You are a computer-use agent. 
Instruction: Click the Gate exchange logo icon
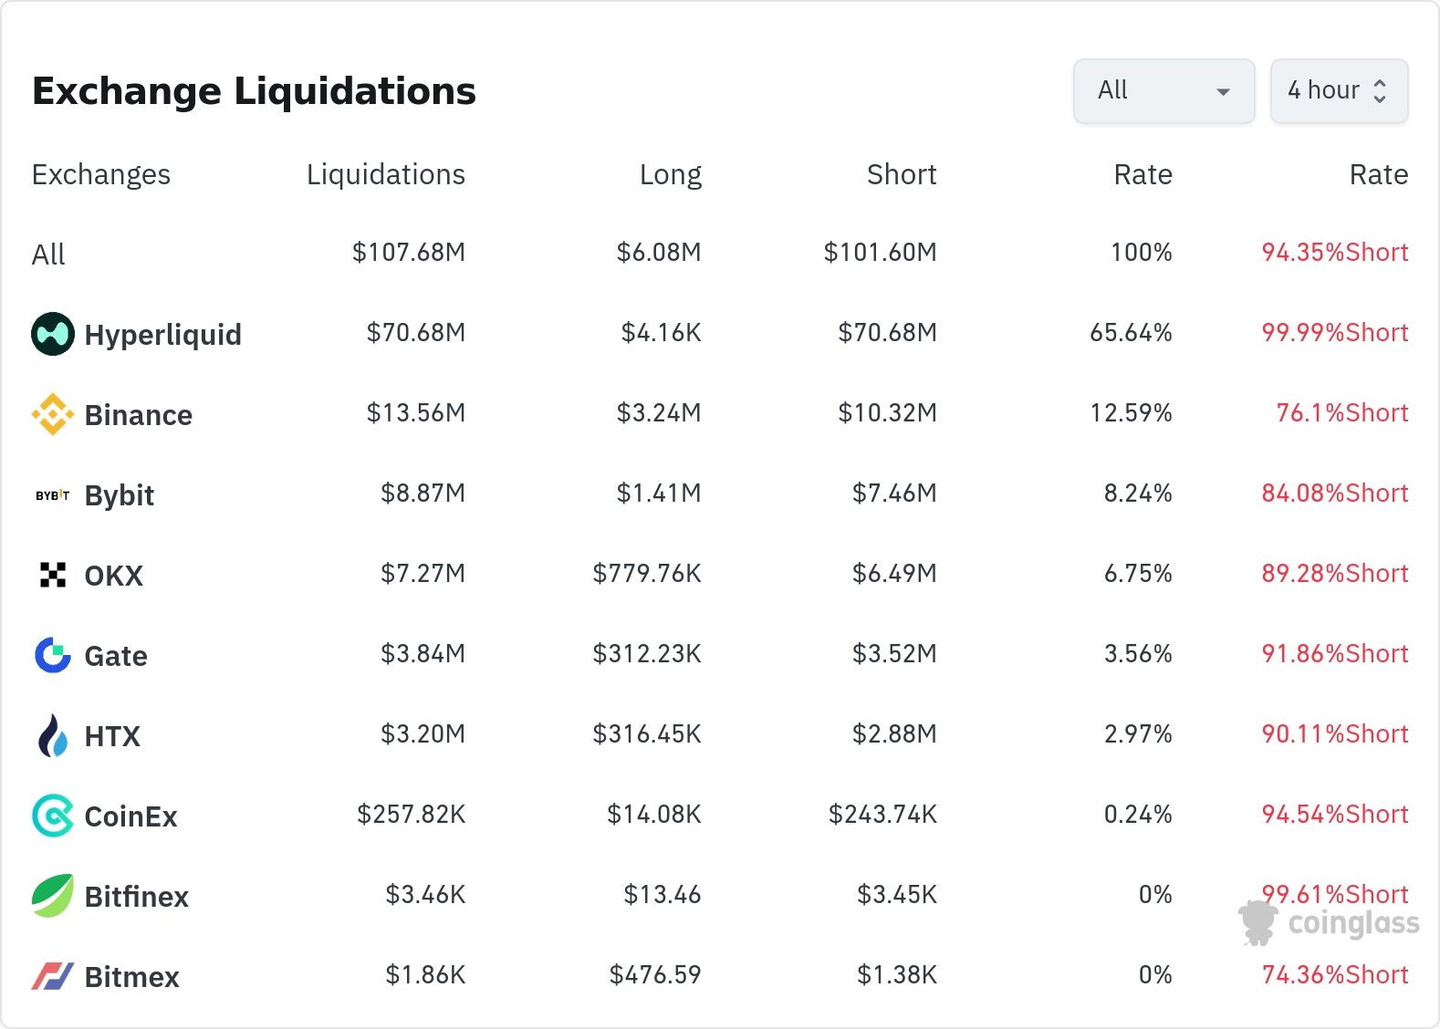click(x=53, y=655)
